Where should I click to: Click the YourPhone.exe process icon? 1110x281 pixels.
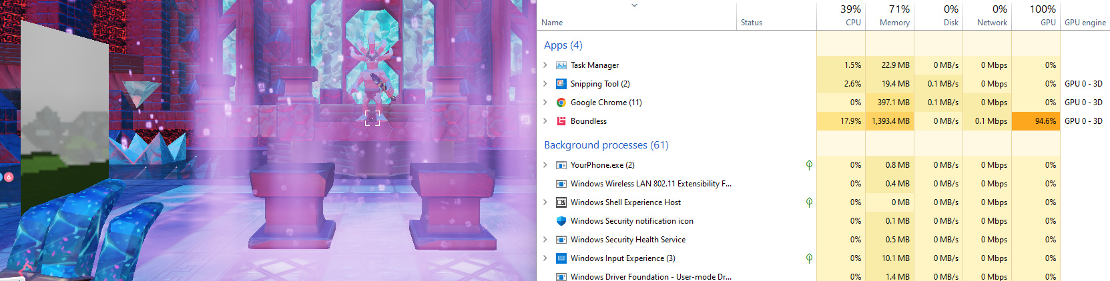pos(561,165)
